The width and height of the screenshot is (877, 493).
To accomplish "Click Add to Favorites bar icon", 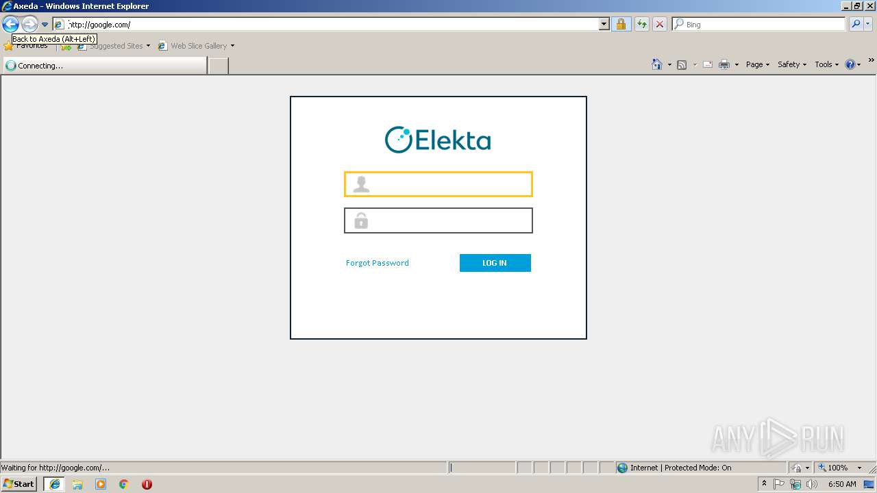I will pos(66,46).
